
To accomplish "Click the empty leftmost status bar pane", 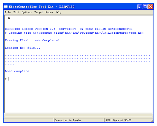I will (x=29, y=120).
